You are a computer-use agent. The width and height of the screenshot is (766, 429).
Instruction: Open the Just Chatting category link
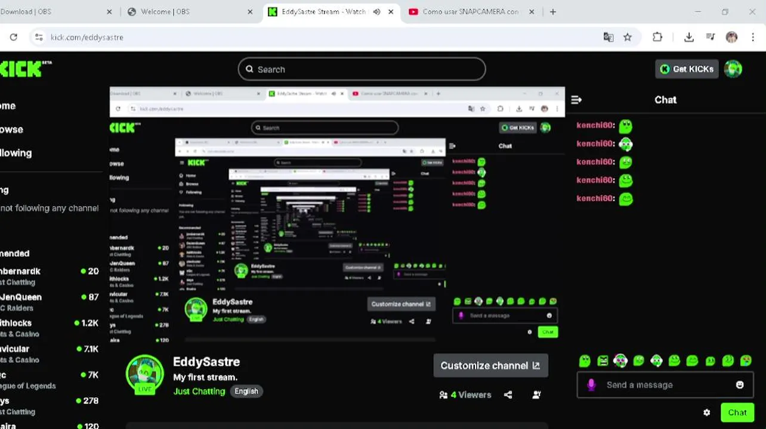tap(199, 391)
